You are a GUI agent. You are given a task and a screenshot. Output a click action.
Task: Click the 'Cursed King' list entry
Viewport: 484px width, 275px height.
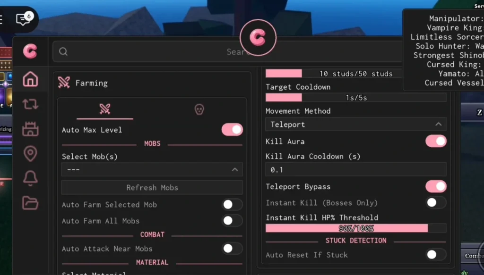(455, 65)
